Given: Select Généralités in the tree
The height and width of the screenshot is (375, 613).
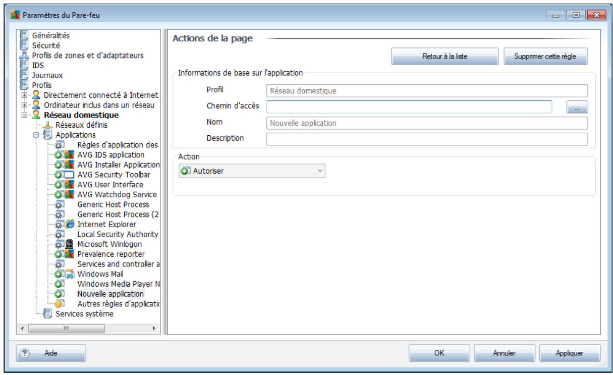Looking at the screenshot, I should tap(50, 36).
